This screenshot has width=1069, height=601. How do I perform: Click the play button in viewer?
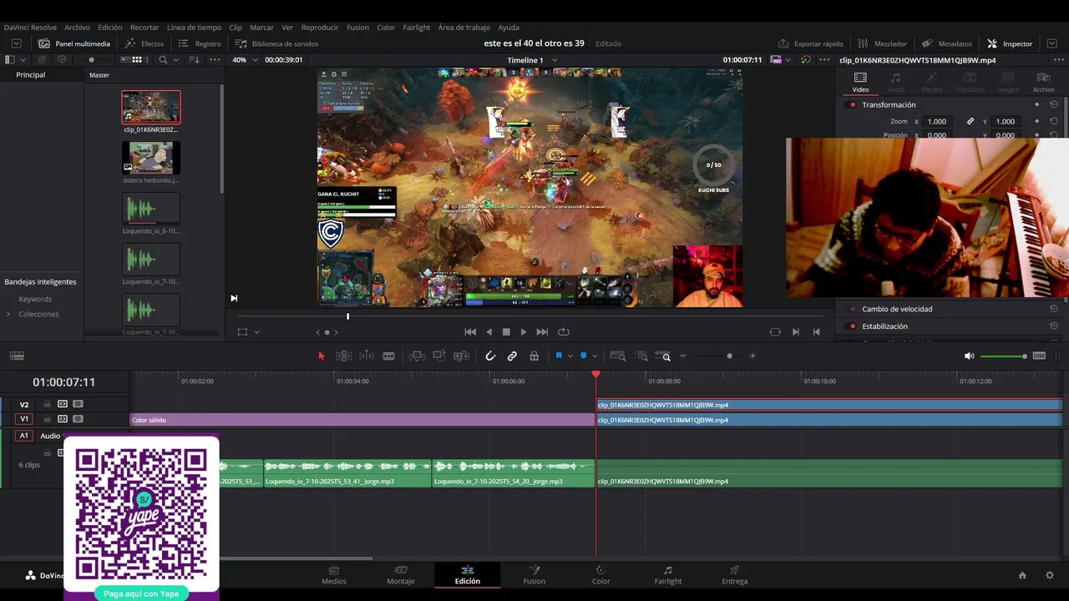(524, 331)
